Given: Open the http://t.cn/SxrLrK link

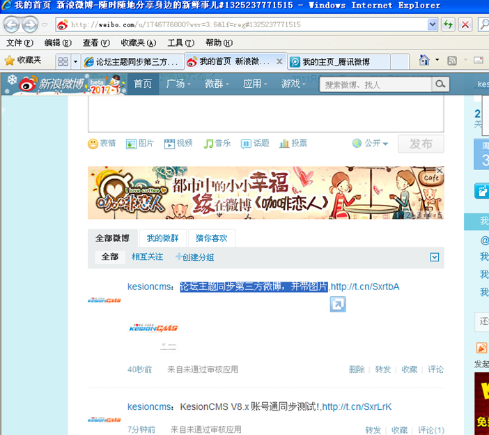Looking at the screenshot, I should click(x=357, y=407).
